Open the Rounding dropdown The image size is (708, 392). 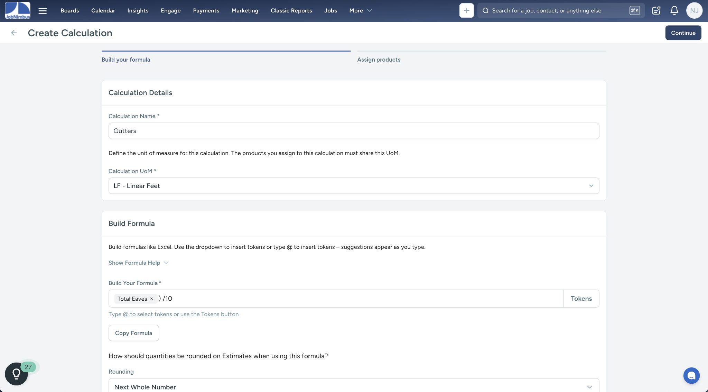pos(353,387)
